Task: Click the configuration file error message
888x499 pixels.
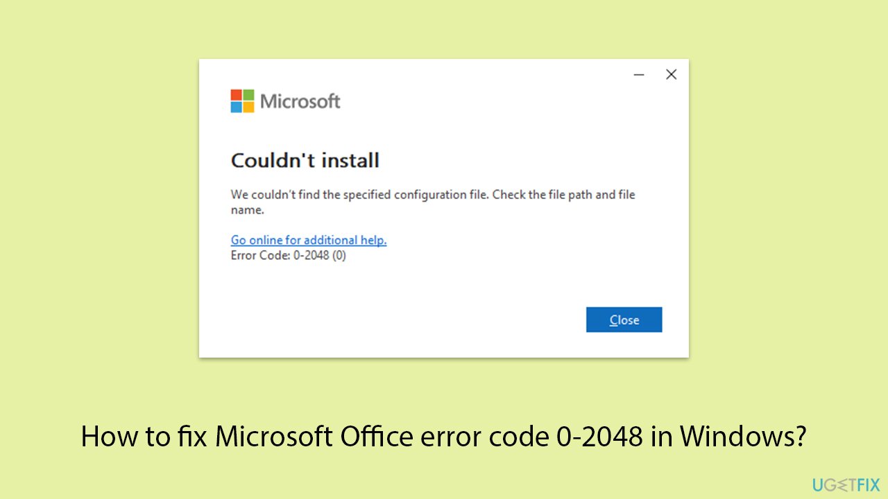Action: point(433,202)
